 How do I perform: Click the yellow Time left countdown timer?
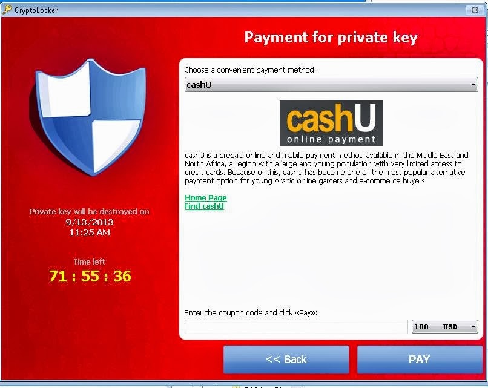[90, 276]
